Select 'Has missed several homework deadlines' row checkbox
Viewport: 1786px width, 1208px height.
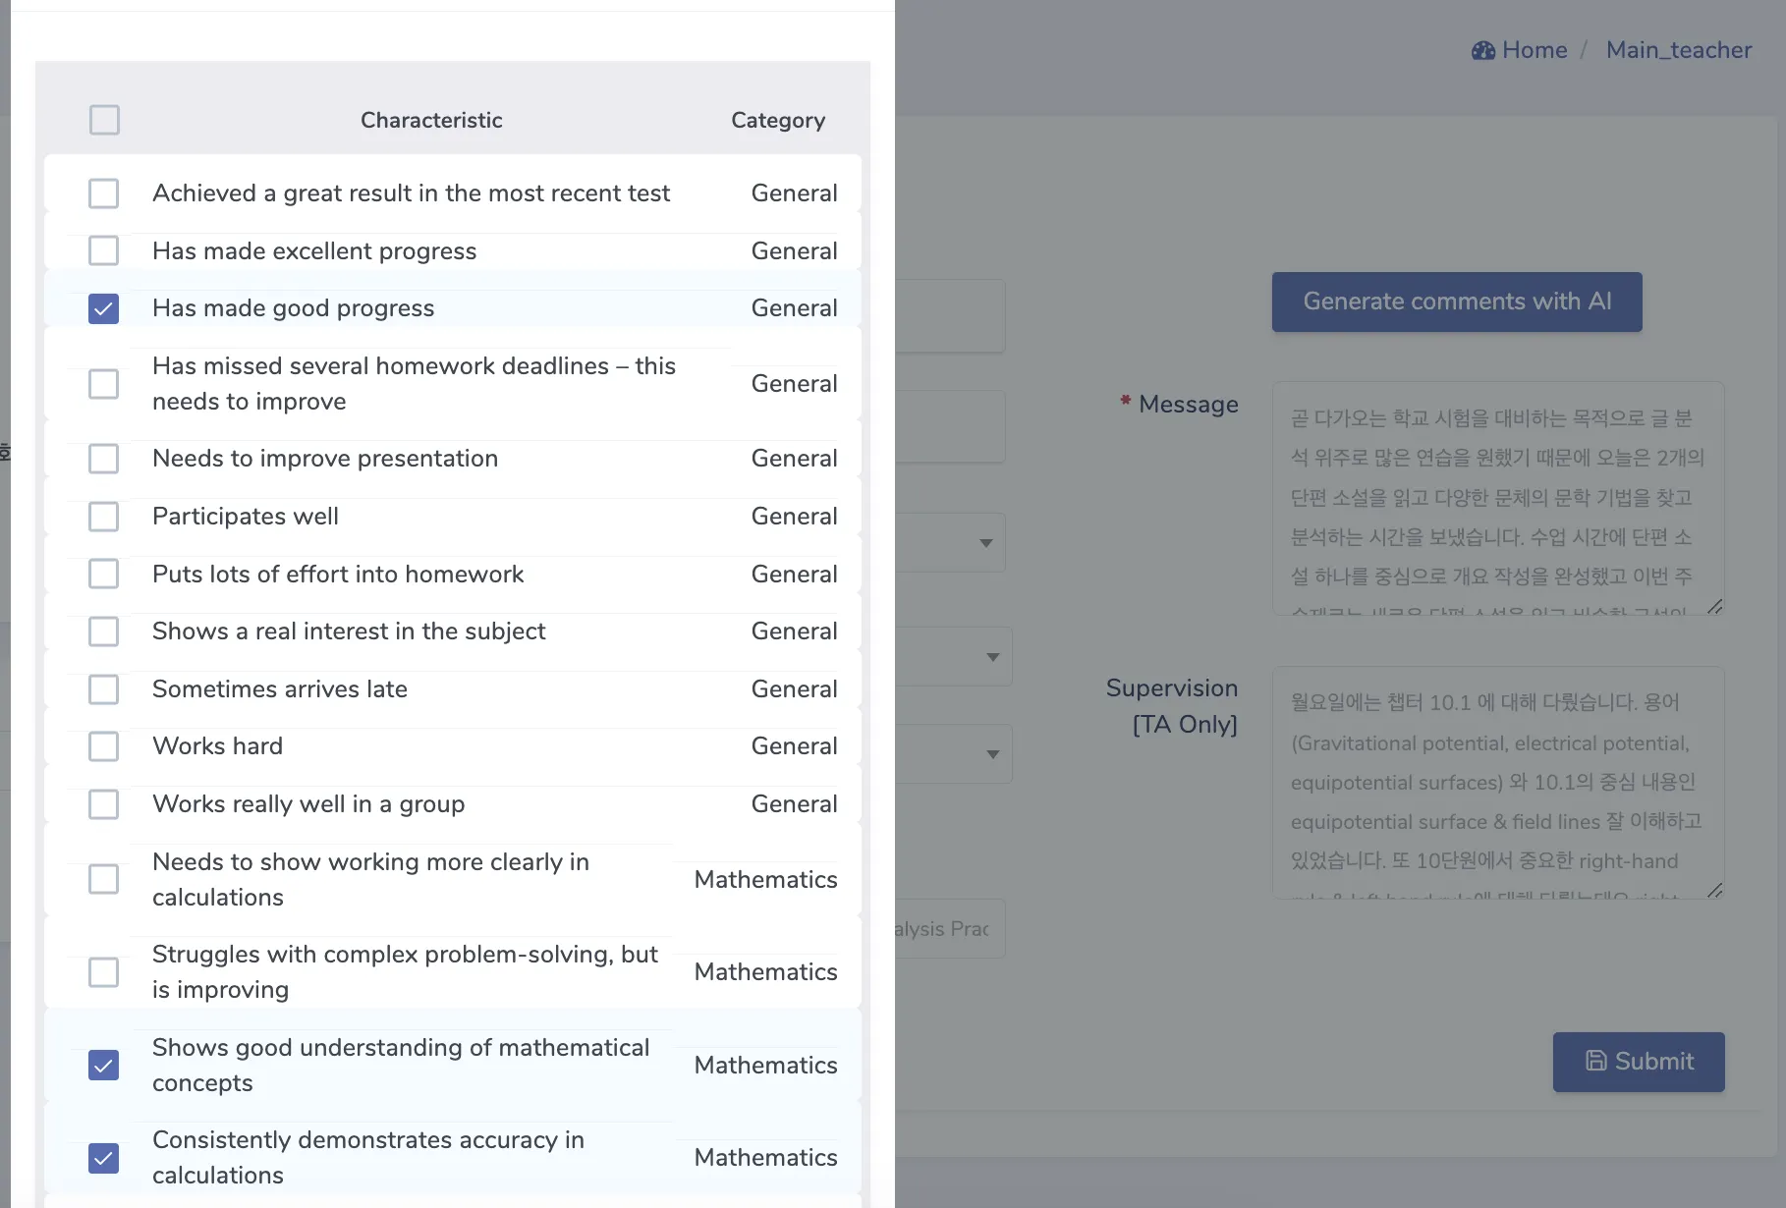pos(103,384)
